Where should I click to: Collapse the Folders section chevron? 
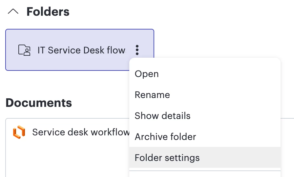click(13, 12)
